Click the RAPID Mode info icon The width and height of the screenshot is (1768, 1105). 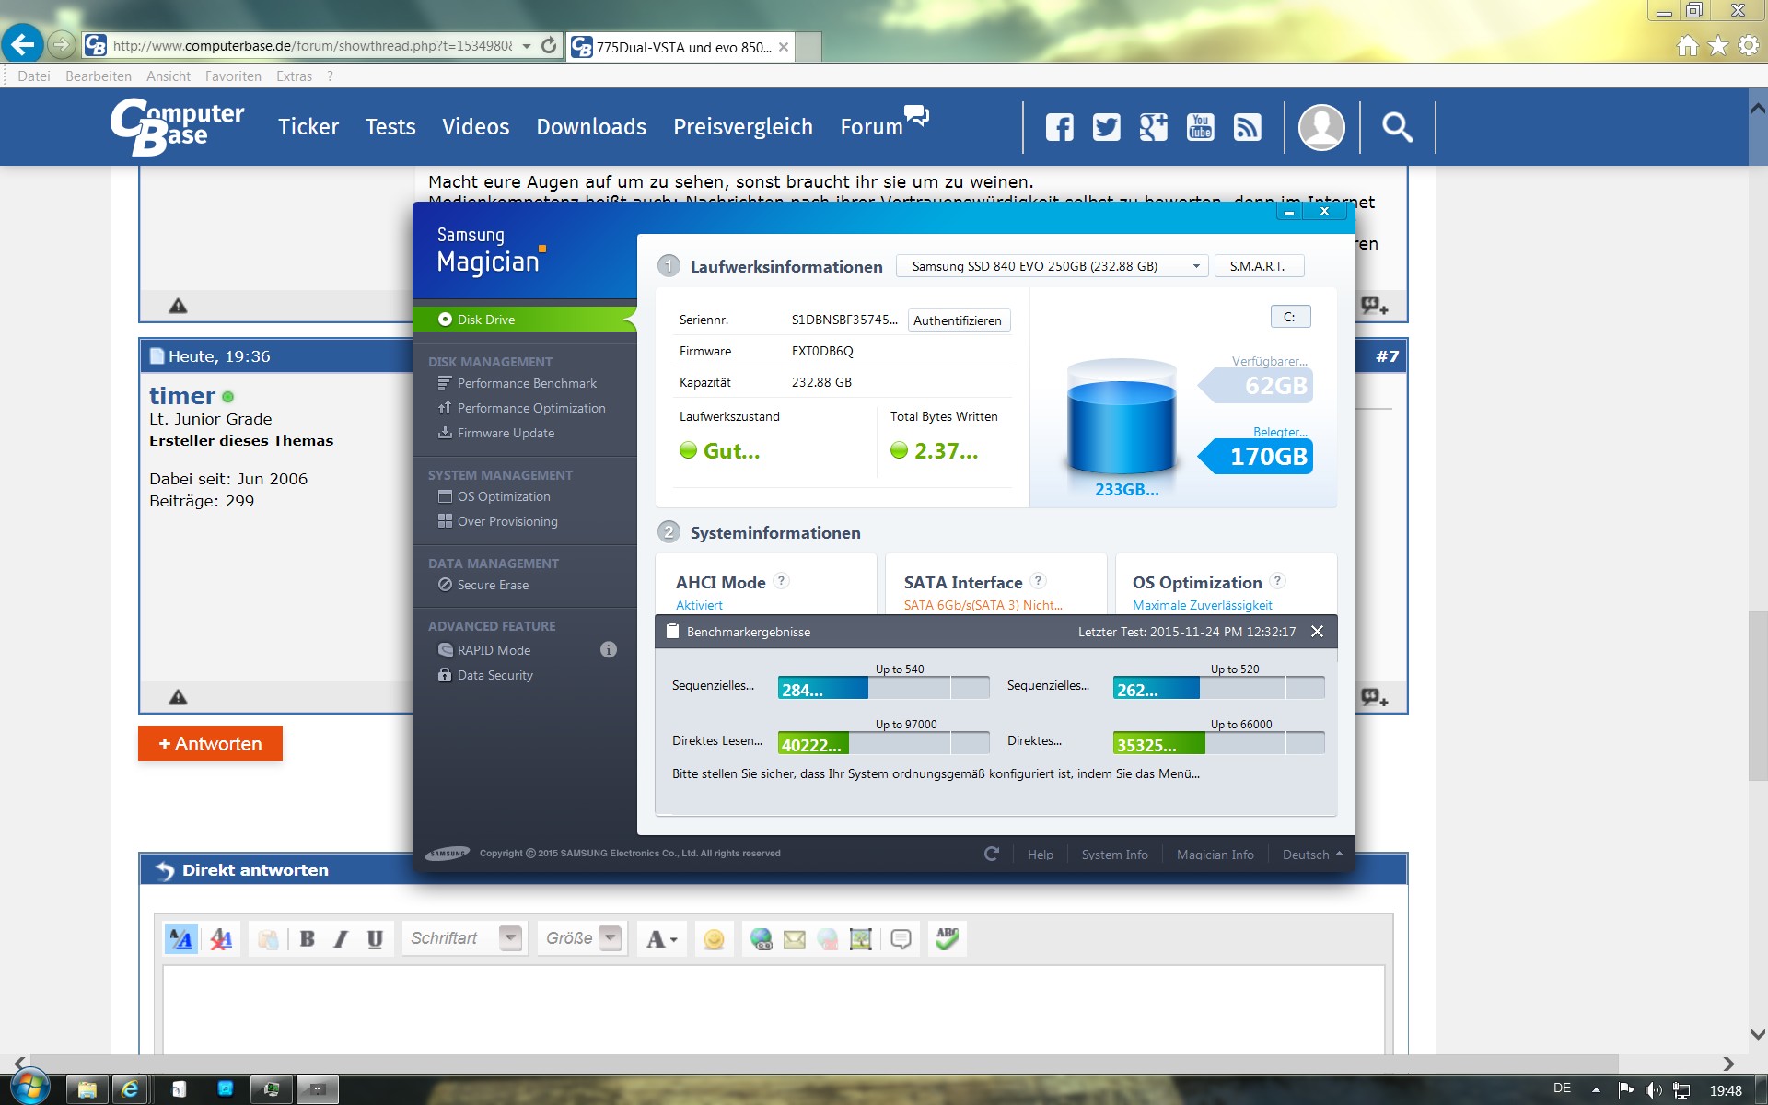[x=608, y=650]
